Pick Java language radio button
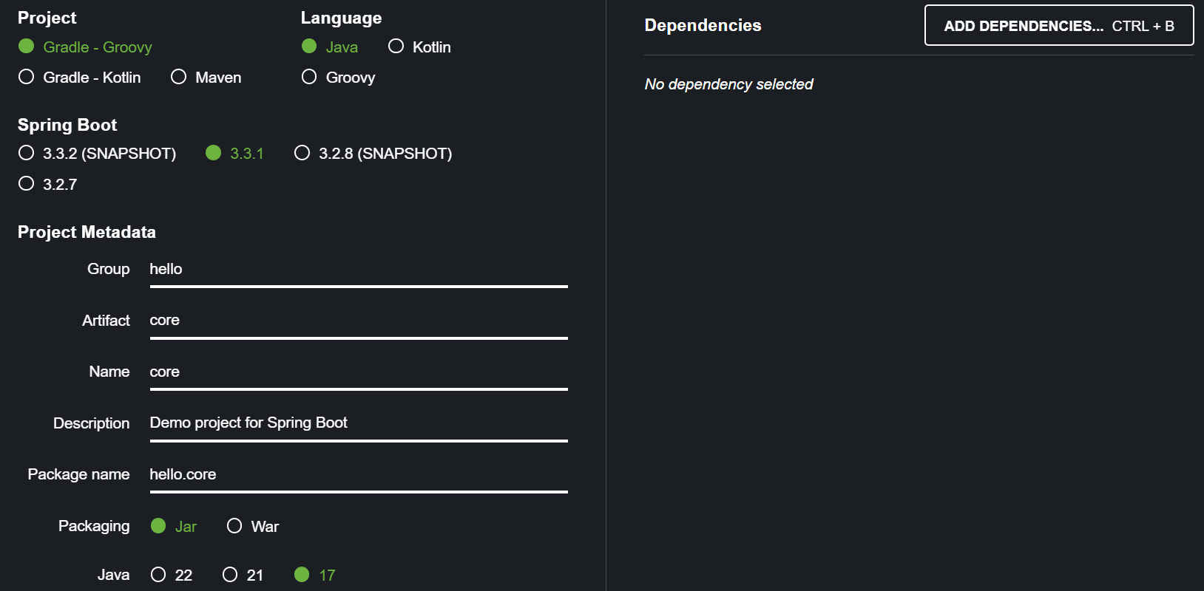 [x=309, y=47]
